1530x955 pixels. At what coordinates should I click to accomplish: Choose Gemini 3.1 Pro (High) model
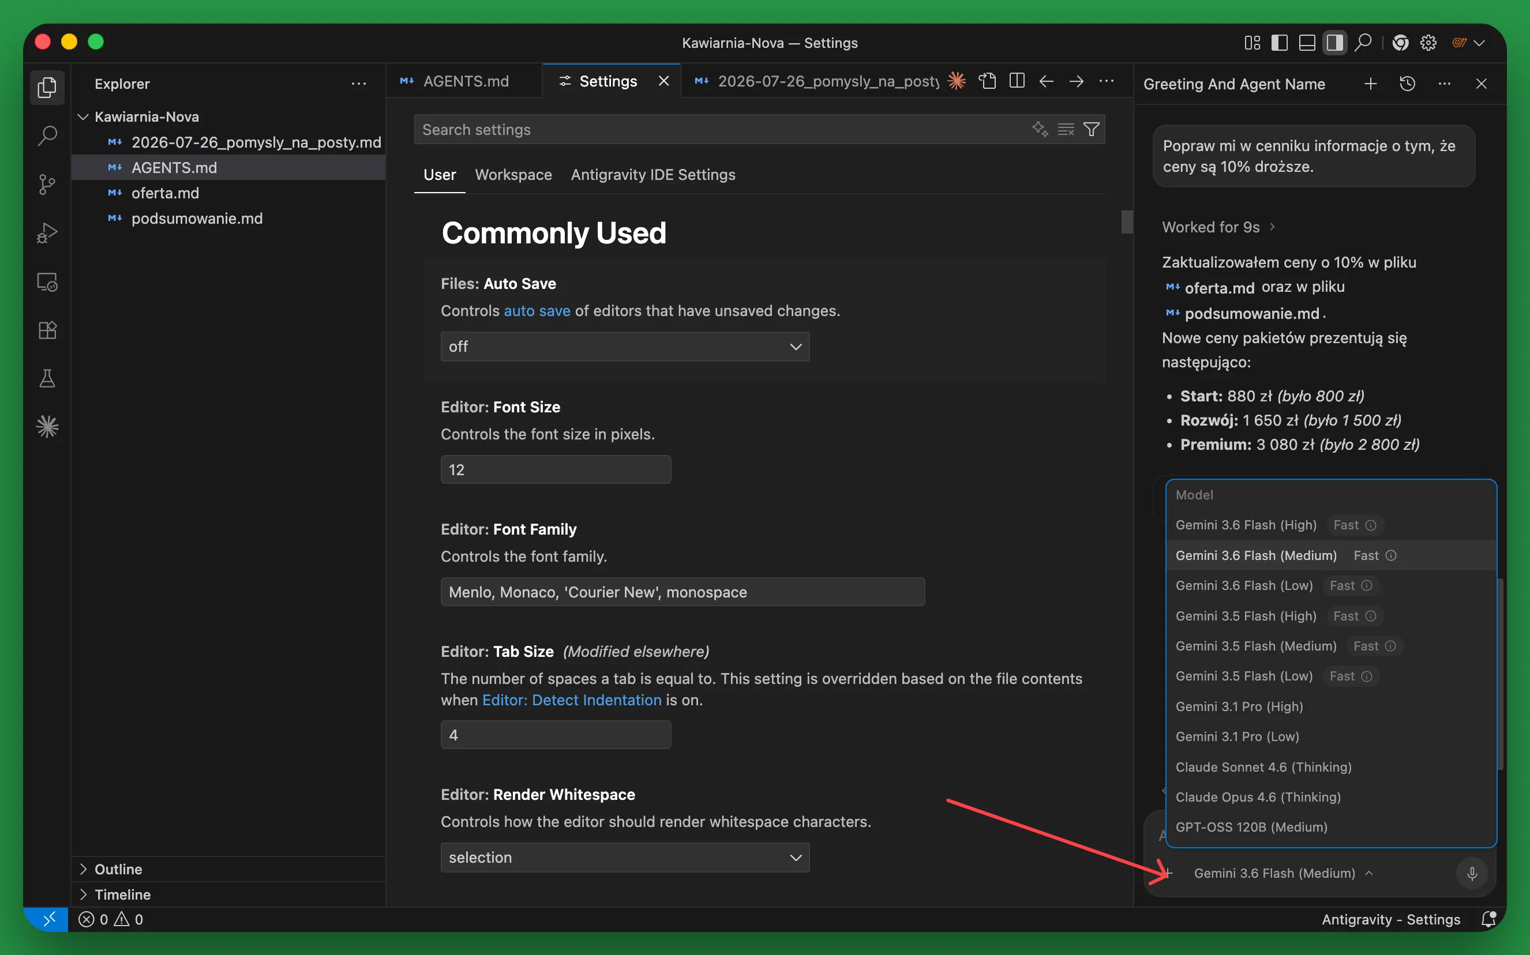[1330, 706]
